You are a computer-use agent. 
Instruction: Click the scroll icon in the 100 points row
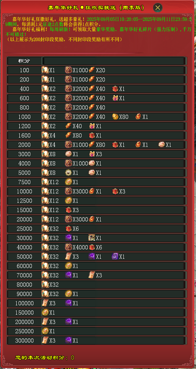tap(45, 70)
